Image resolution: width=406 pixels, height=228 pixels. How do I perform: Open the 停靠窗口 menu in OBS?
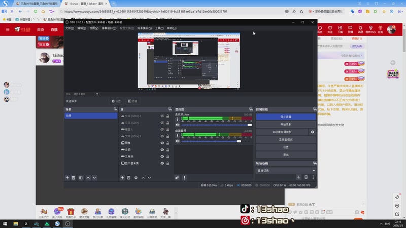click(109, 28)
